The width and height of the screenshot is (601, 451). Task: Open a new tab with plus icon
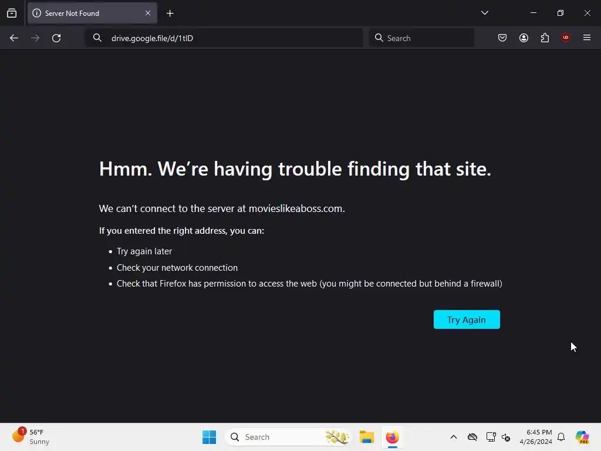[x=170, y=14]
